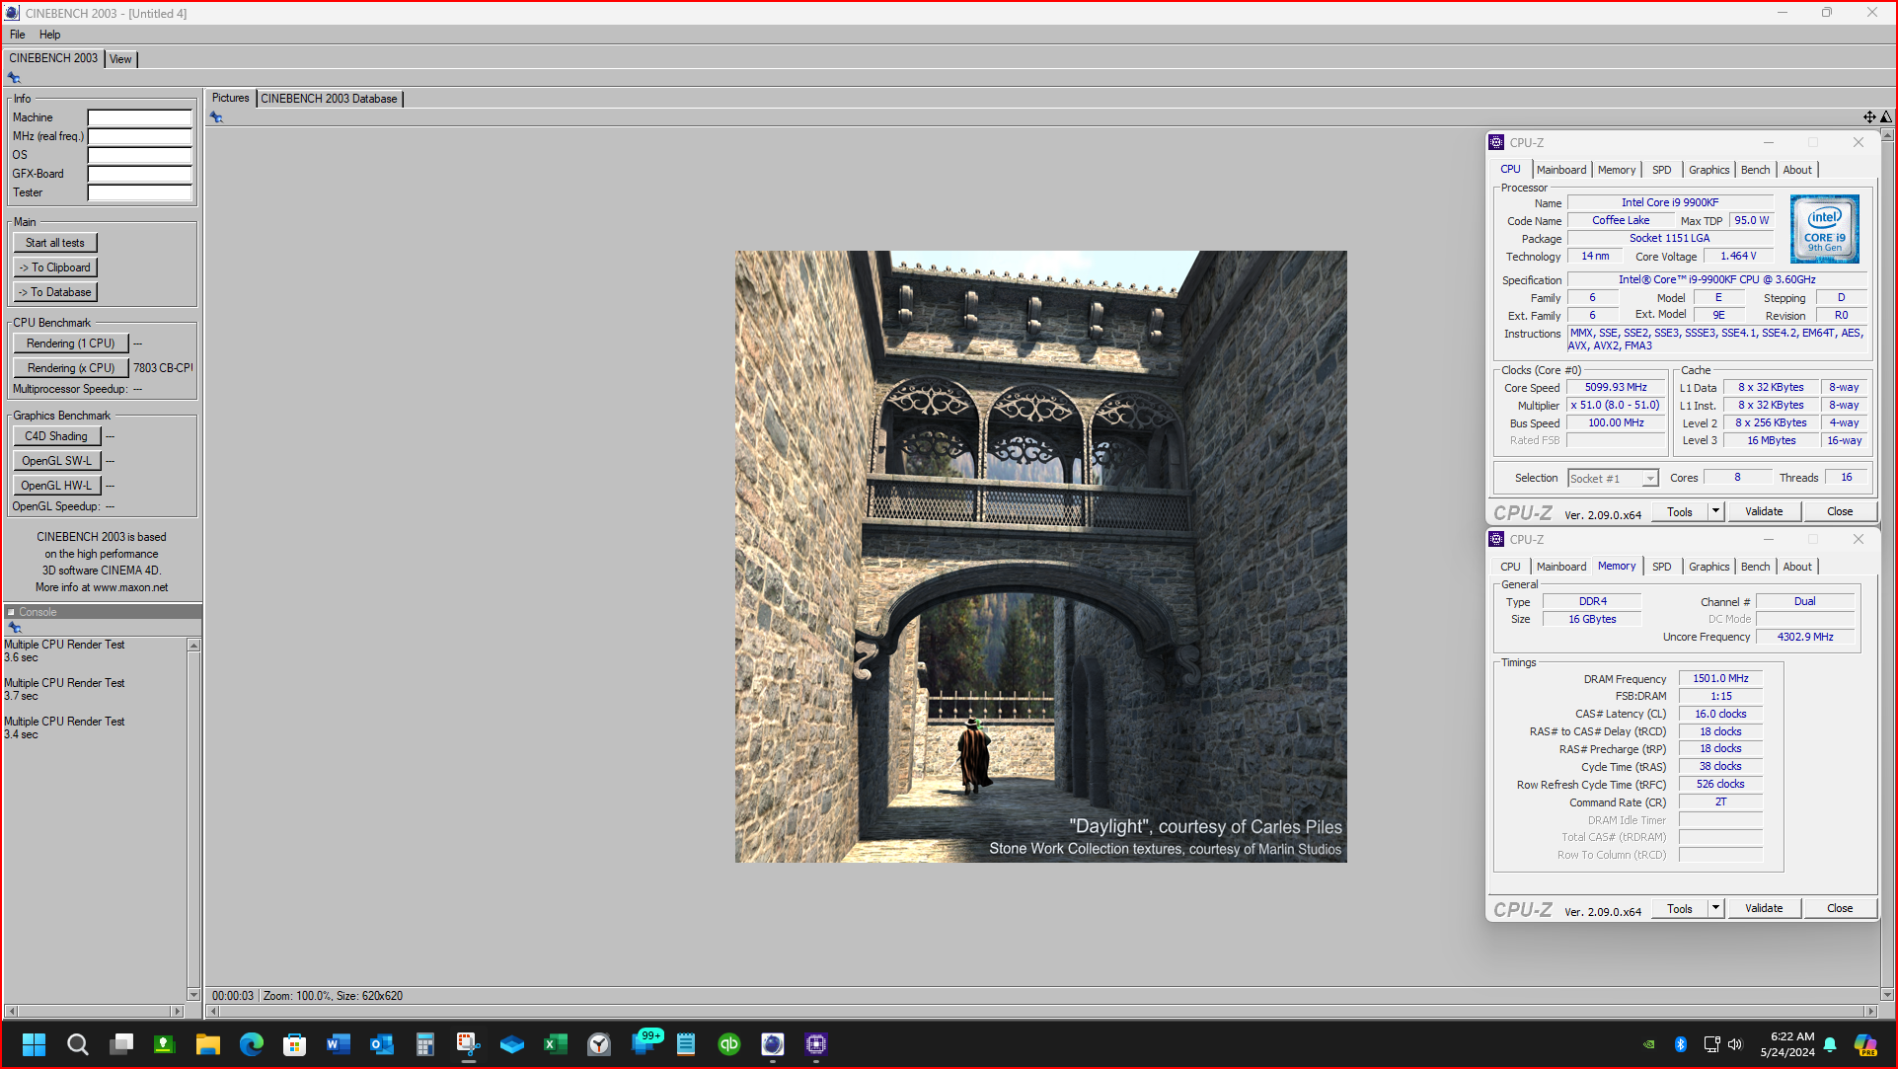Click the GFX-Board input field
The width and height of the screenshot is (1898, 1069).
pos(140,174)
